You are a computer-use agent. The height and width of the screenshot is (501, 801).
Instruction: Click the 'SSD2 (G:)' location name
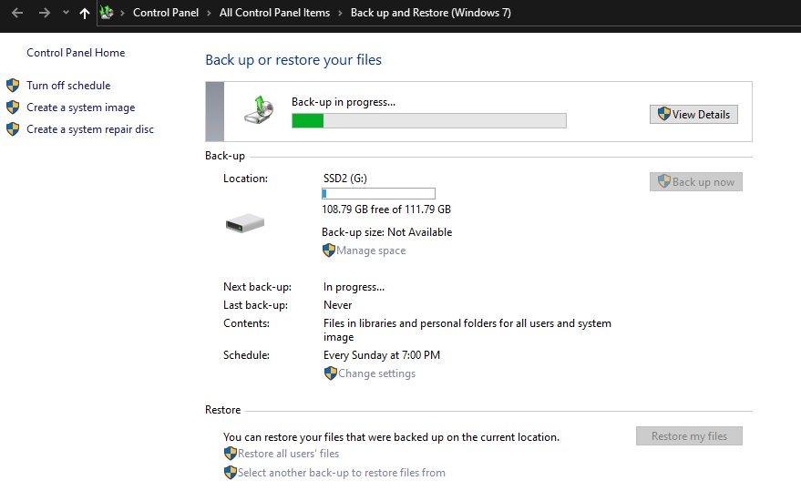coord(344,179)
